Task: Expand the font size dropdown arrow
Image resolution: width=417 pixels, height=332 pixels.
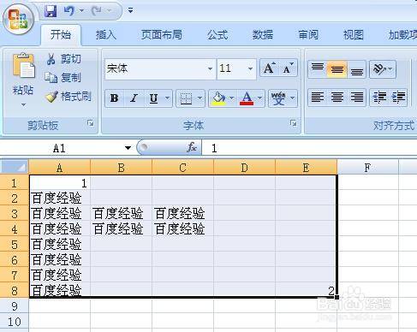Action: pos(250,68)
